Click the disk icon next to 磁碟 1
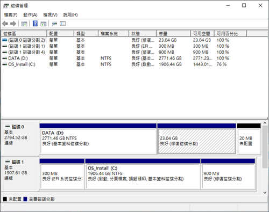This screenshot has width=269, height=212. [8, 162]
